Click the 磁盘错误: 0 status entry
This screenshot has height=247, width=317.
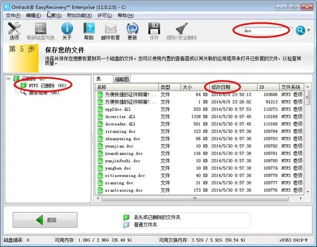click(16, 240)
